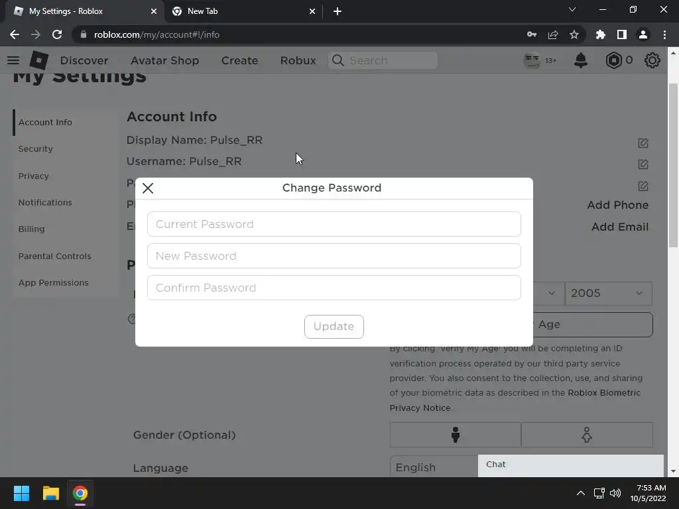Select Account Info in sidebar

[45, 123]
